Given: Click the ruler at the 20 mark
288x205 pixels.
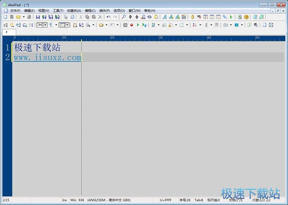Looking at the screenshot, I should click(x=112, y=38).
